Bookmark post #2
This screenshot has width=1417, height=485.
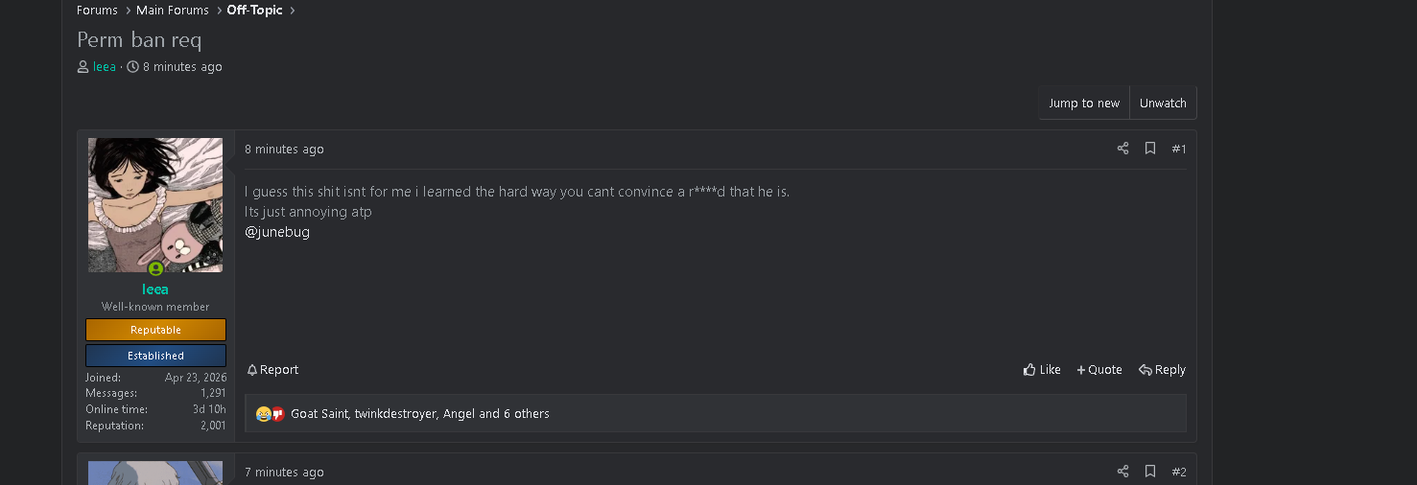(1150, 472)
